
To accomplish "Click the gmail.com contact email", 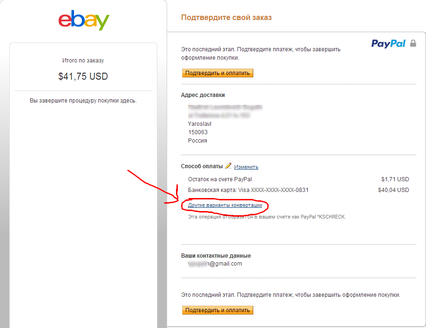I will click(x=225, y=264).
